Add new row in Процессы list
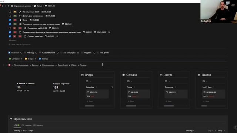237x133 pixels. point(20,44)
